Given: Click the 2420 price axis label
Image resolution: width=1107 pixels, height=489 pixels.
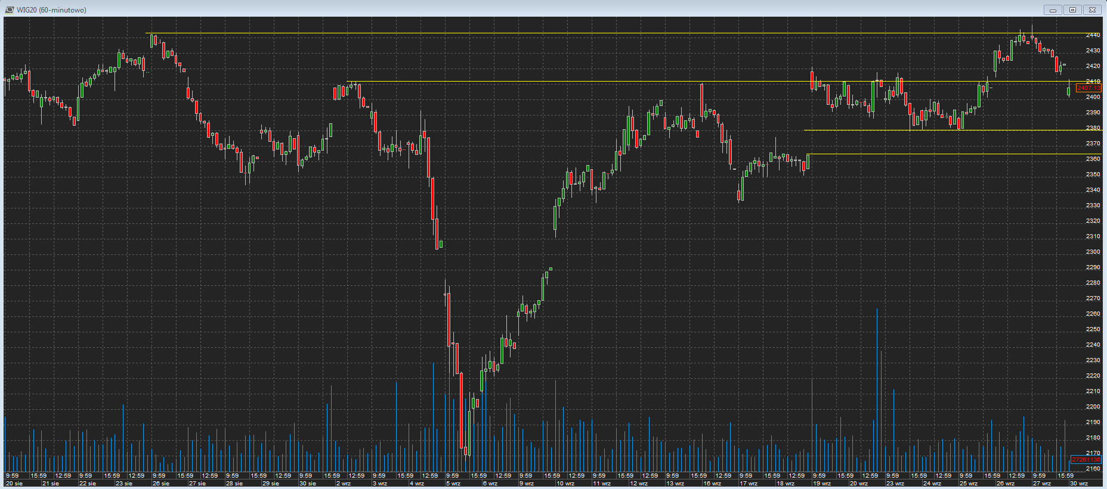Looking at the screenshot, I should coord(1093,66).
